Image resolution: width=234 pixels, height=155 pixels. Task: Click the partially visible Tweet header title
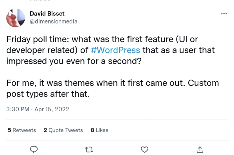click(x=40, y=1)
